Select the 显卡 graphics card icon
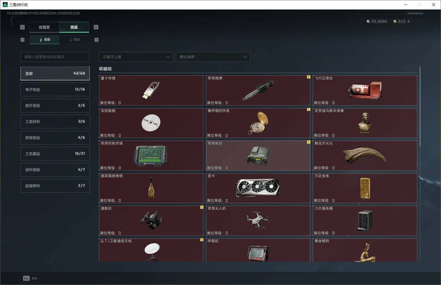This screenshot has height=285, width=441. (258, 188)
